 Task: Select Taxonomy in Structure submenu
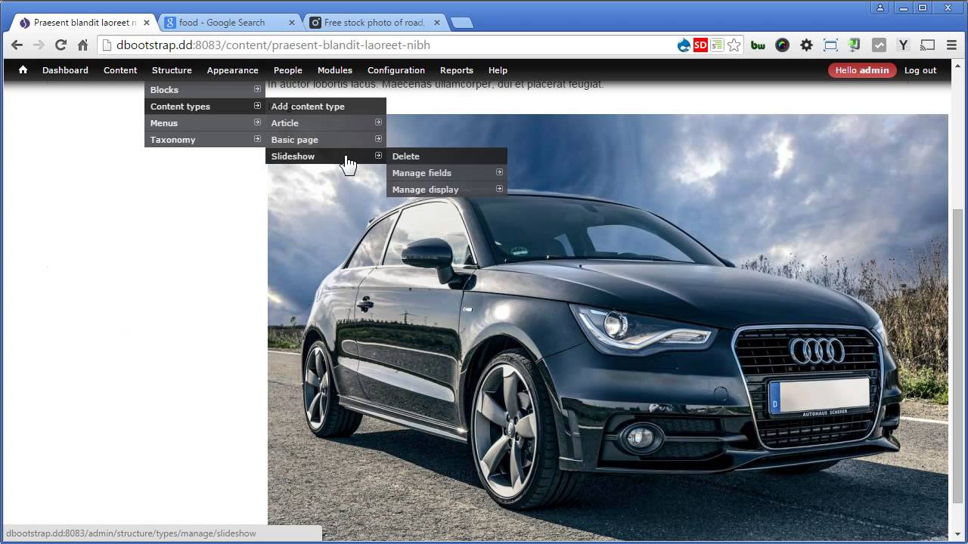205,140
